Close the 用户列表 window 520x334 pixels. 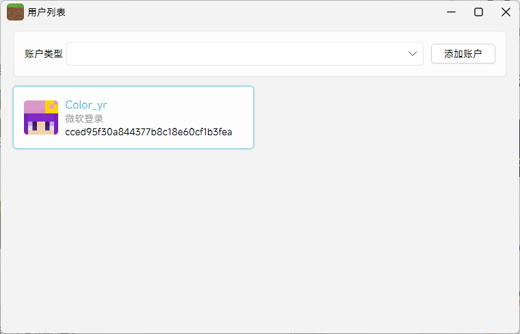(506, 12)
